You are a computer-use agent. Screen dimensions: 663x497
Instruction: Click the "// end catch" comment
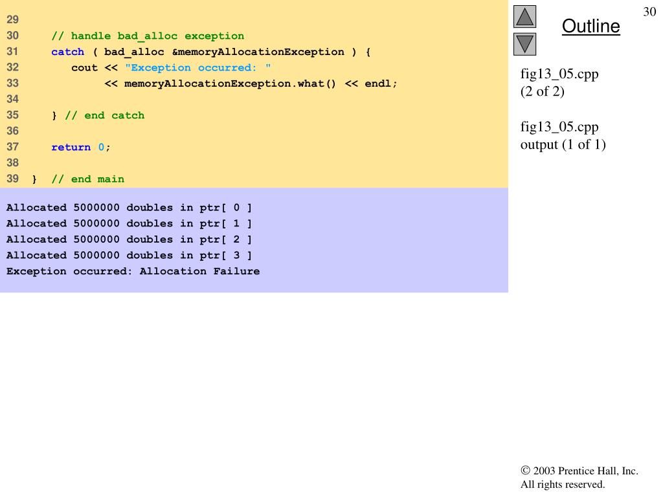104,115
